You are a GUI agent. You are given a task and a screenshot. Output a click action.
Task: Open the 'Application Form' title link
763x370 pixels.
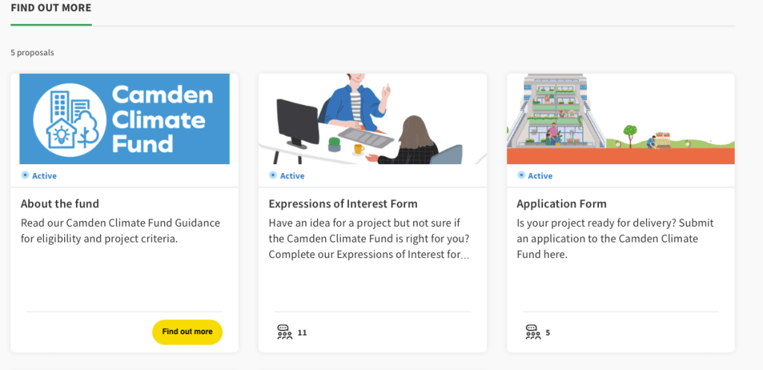561,204
